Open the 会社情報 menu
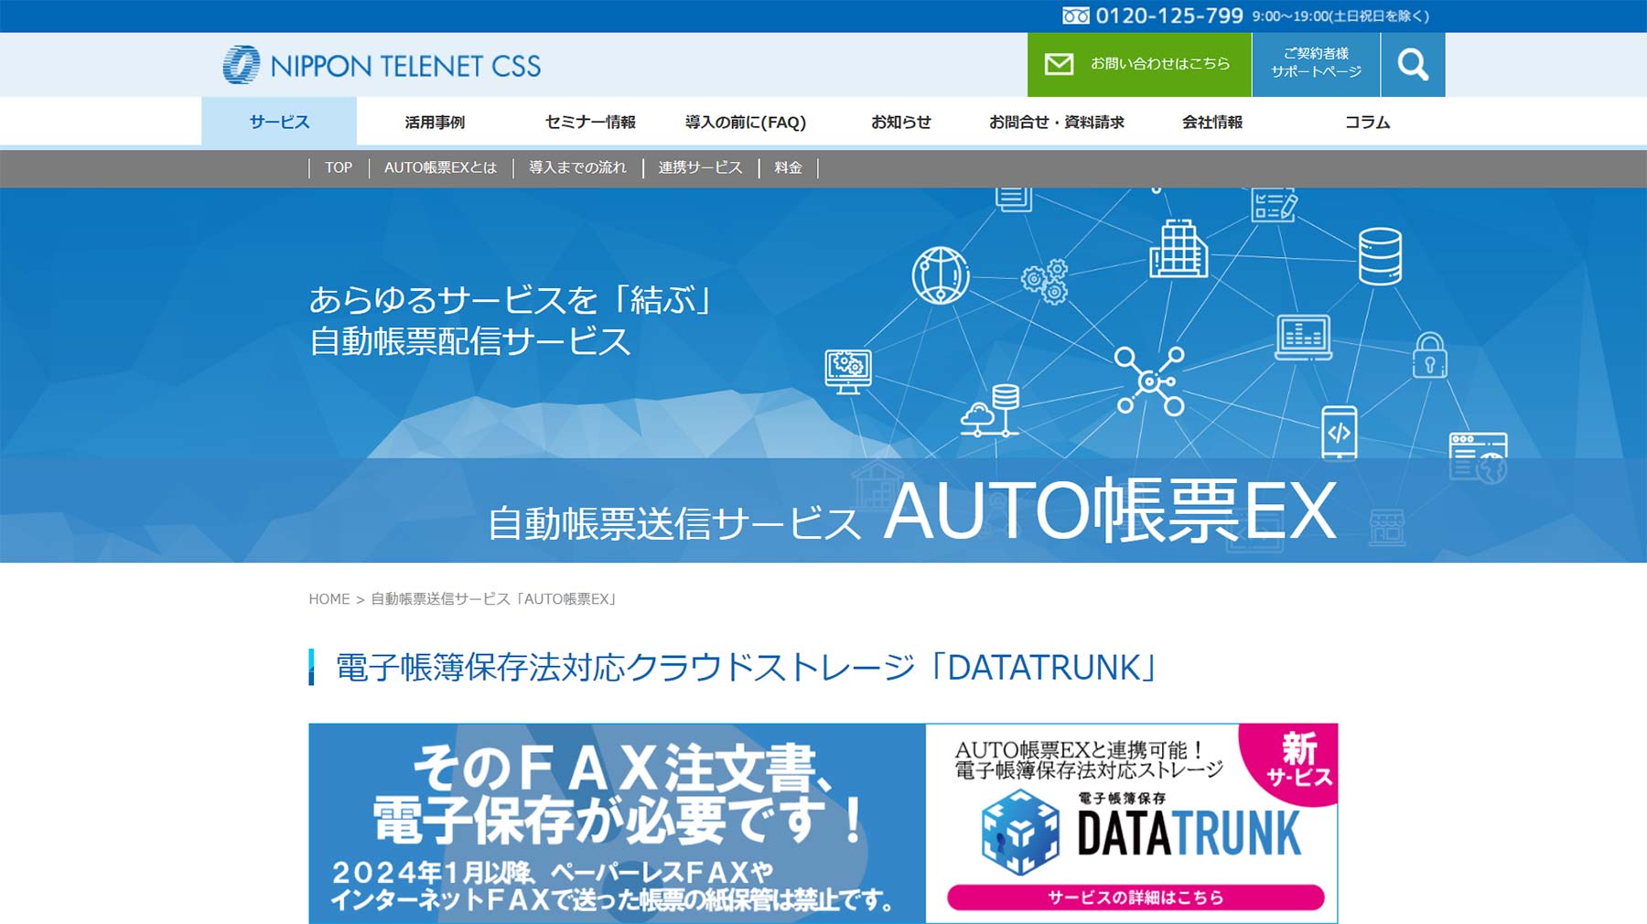The height and width of the screenshot is (924, 1647). point(1212,122)
